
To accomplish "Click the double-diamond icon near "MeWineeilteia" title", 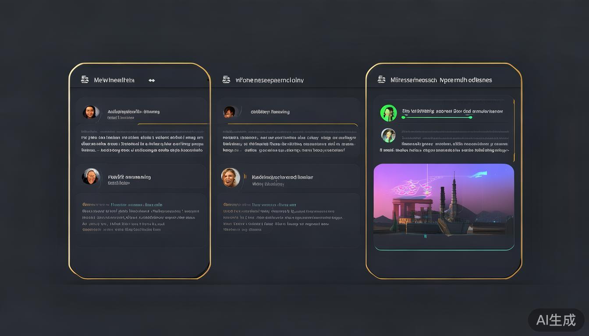I will coord(151,80).
